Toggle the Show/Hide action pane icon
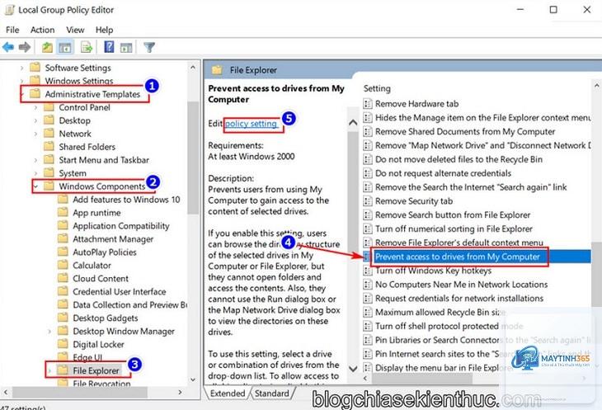 point(126,48)
